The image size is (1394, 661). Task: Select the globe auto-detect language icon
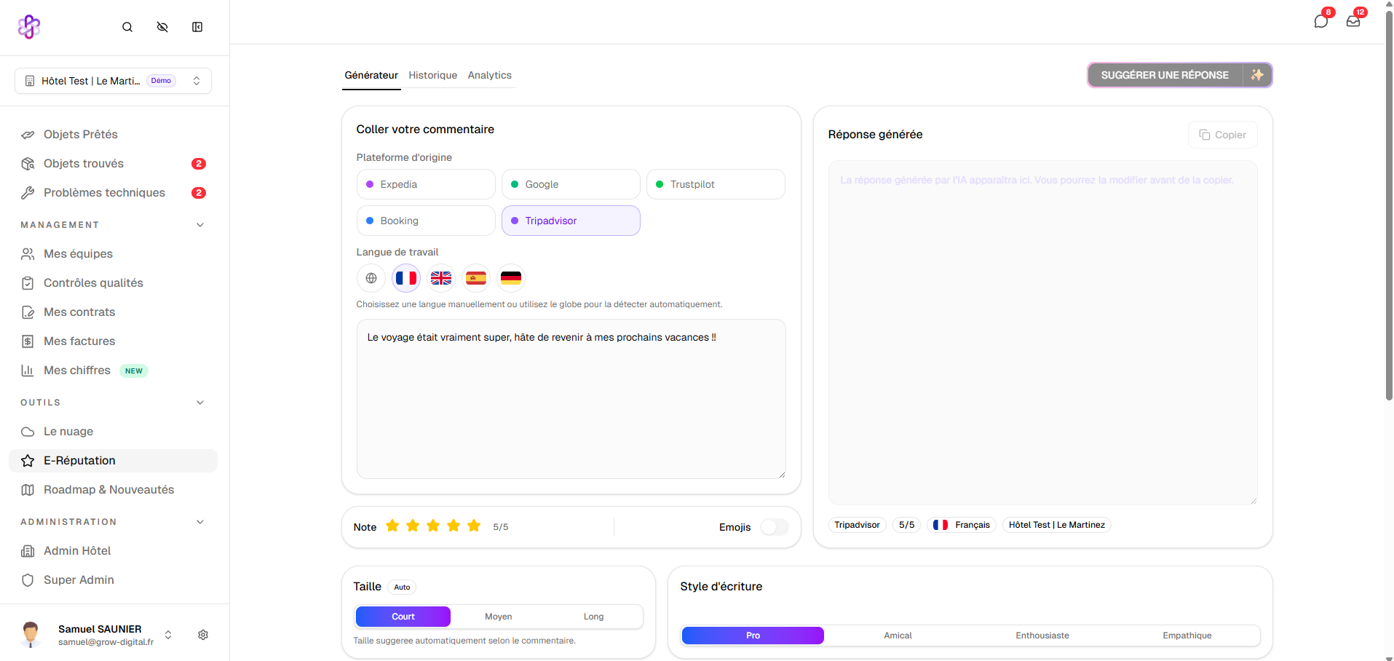click(x=371, y=278)
